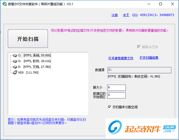179x140 pixels.
Task: Click 打开扫描结果 link
Action: (x=149, y=58)
